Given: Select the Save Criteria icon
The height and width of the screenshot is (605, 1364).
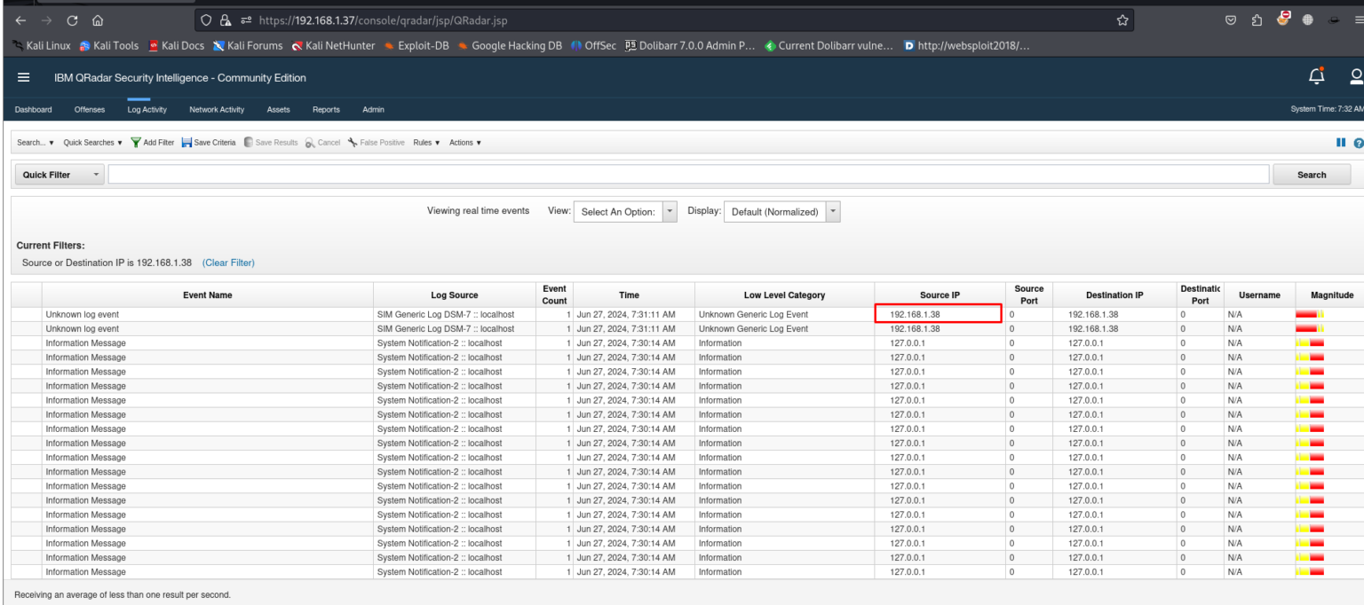Looking at the screenshot, I should tap(186, 142).
